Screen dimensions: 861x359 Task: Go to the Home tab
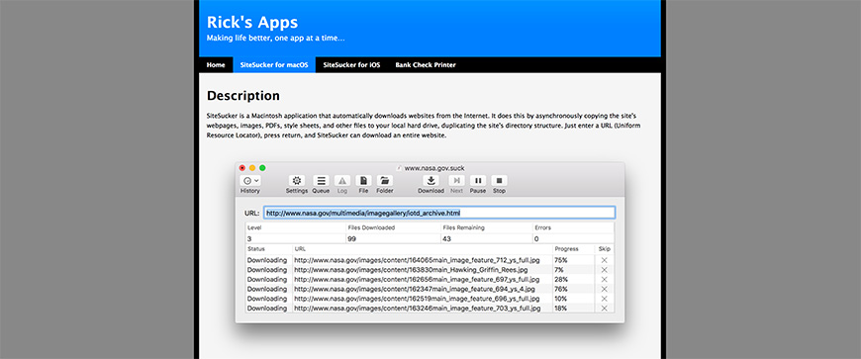point(216,64)
